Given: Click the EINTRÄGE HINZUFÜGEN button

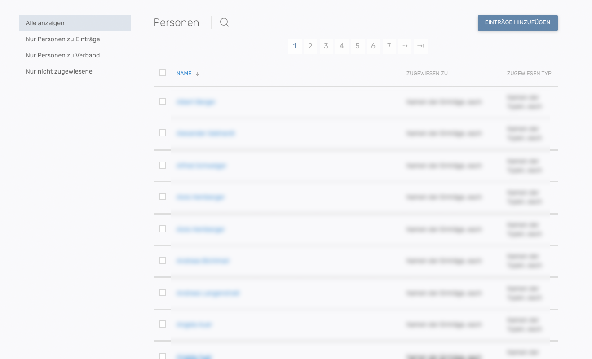Looking at the screenshot, I should pyautogui.click(x=517, y=22).
